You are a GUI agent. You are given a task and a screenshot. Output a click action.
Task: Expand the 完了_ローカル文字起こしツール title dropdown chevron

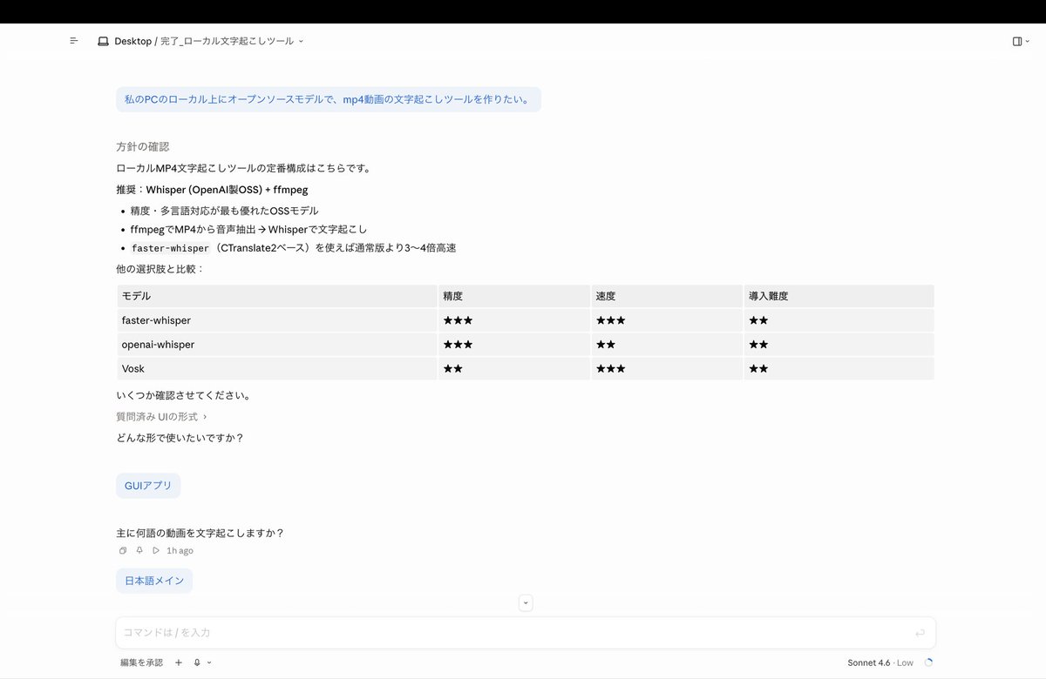click(x=301, y=41)
